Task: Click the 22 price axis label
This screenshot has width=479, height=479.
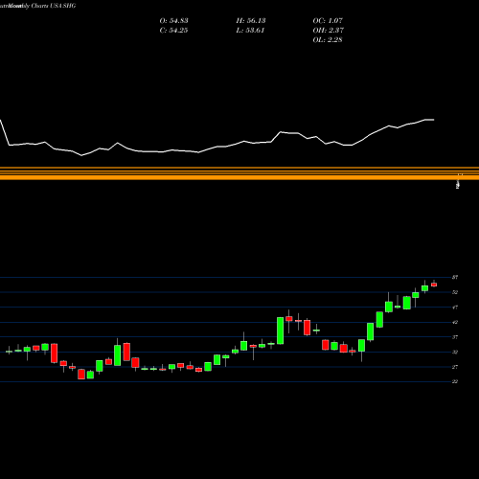Action: (x=455, y=381)
